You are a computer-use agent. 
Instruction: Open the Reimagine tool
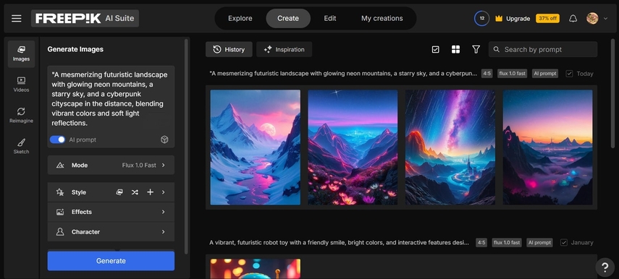coord(21,116)
